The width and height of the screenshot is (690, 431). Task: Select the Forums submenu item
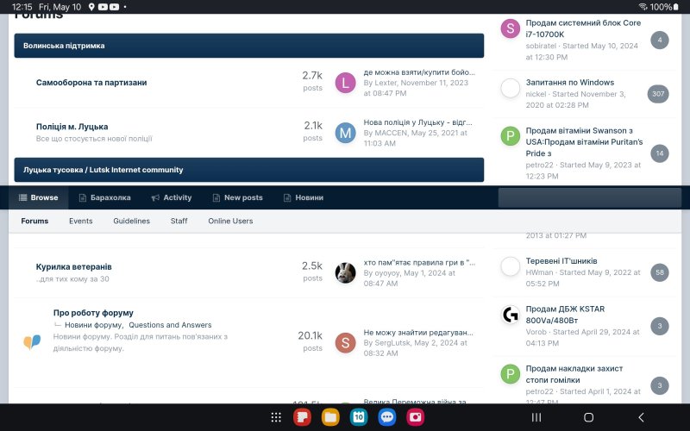34,221
